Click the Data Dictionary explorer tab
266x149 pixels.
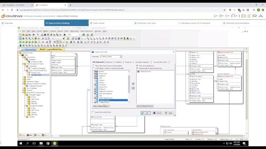pyautogui.click(x=30, y=135)
